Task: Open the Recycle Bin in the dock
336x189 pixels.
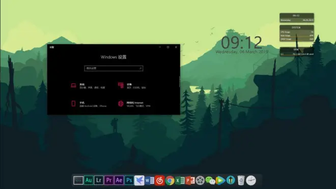Action: click(x=241, y=180)
